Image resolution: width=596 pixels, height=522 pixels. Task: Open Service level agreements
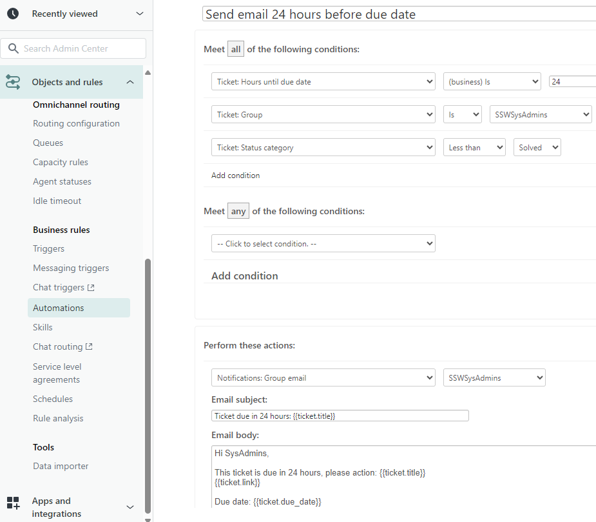[x=57, y=373]
